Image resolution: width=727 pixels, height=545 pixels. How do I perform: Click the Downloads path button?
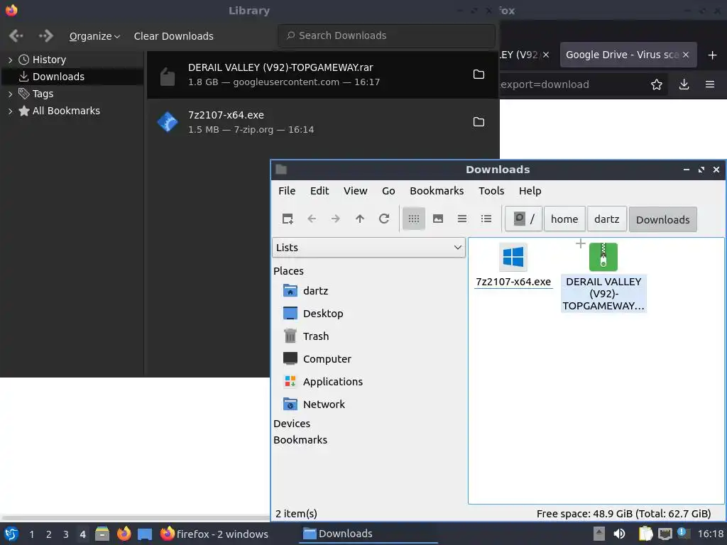click(662, 219)
